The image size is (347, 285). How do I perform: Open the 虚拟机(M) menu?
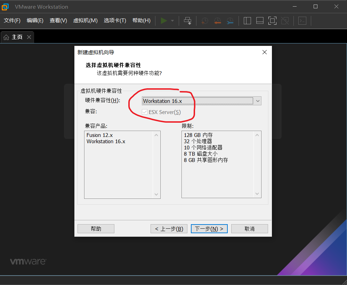(86, 21)
